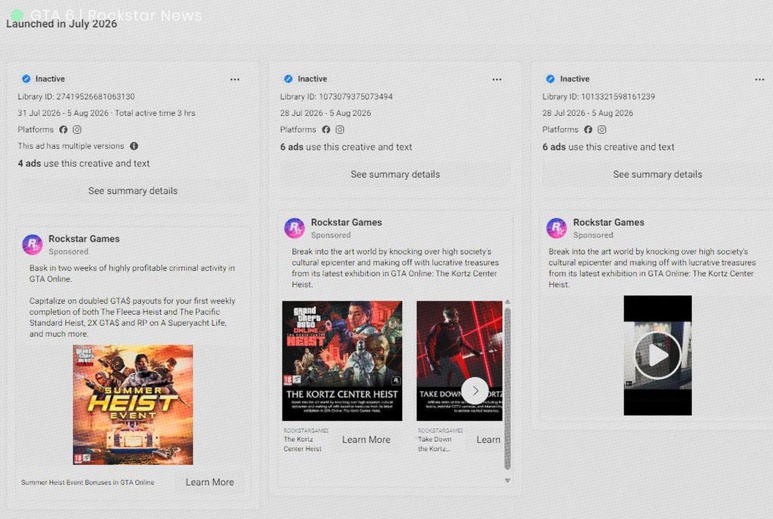This screenshot has width=773, height=519.
Task: Open Take Down the Kortz carousel image
Action: click(x=460, y=361)
